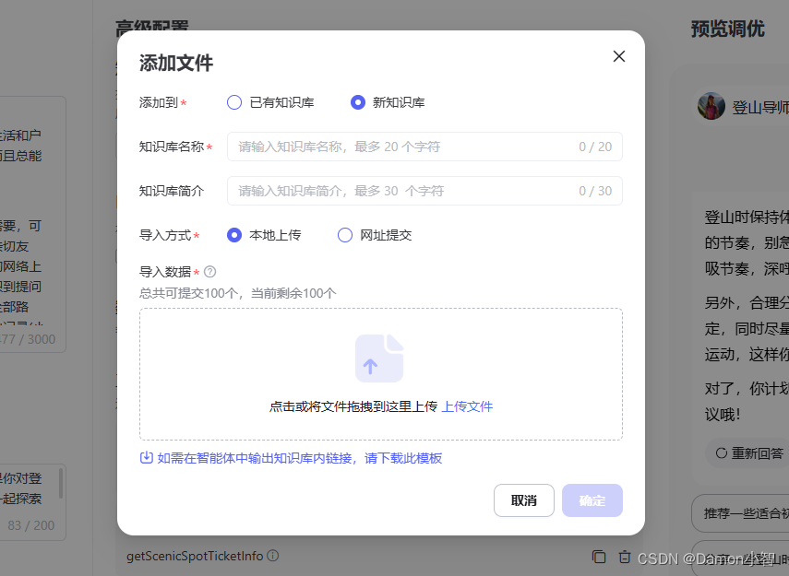Click the 登山导师 avatar thumbnail
Image resolution: width=789 pixels, height=576 pixels.
click(711, 106)
